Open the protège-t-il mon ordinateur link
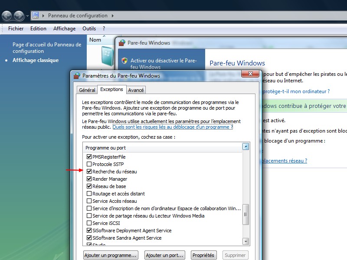This screenshot has height=260, width=347. [296, 91]
